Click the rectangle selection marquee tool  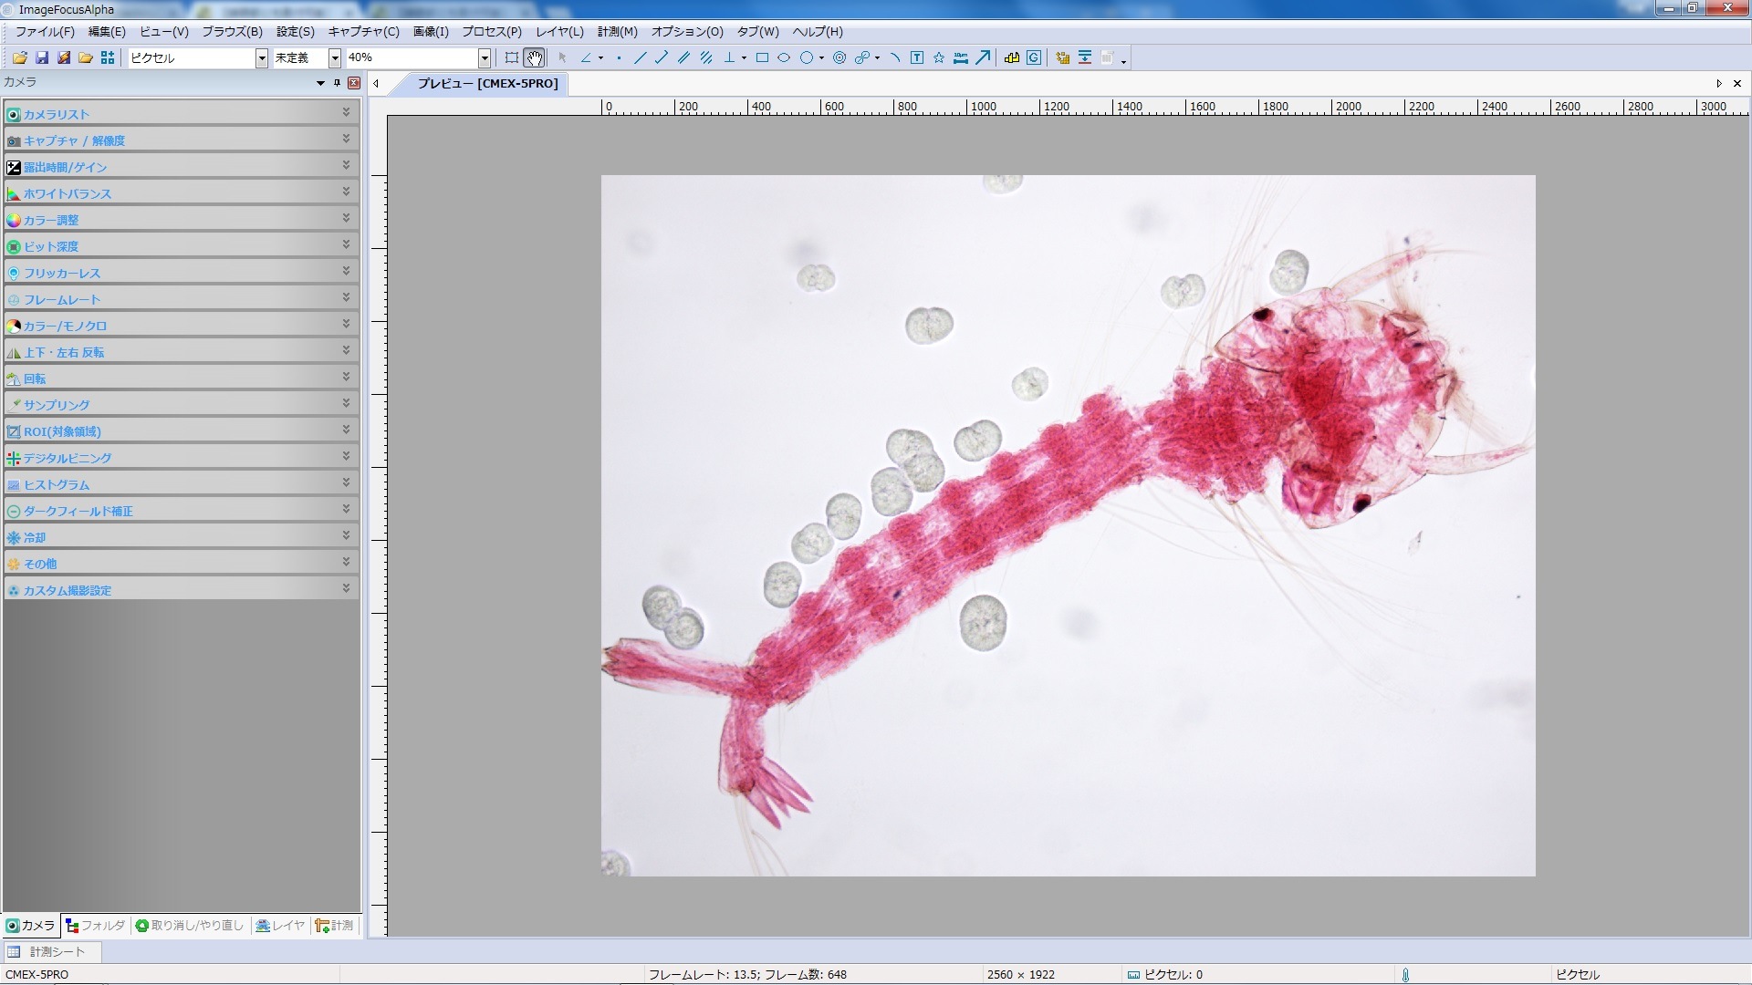pos(512,57)
